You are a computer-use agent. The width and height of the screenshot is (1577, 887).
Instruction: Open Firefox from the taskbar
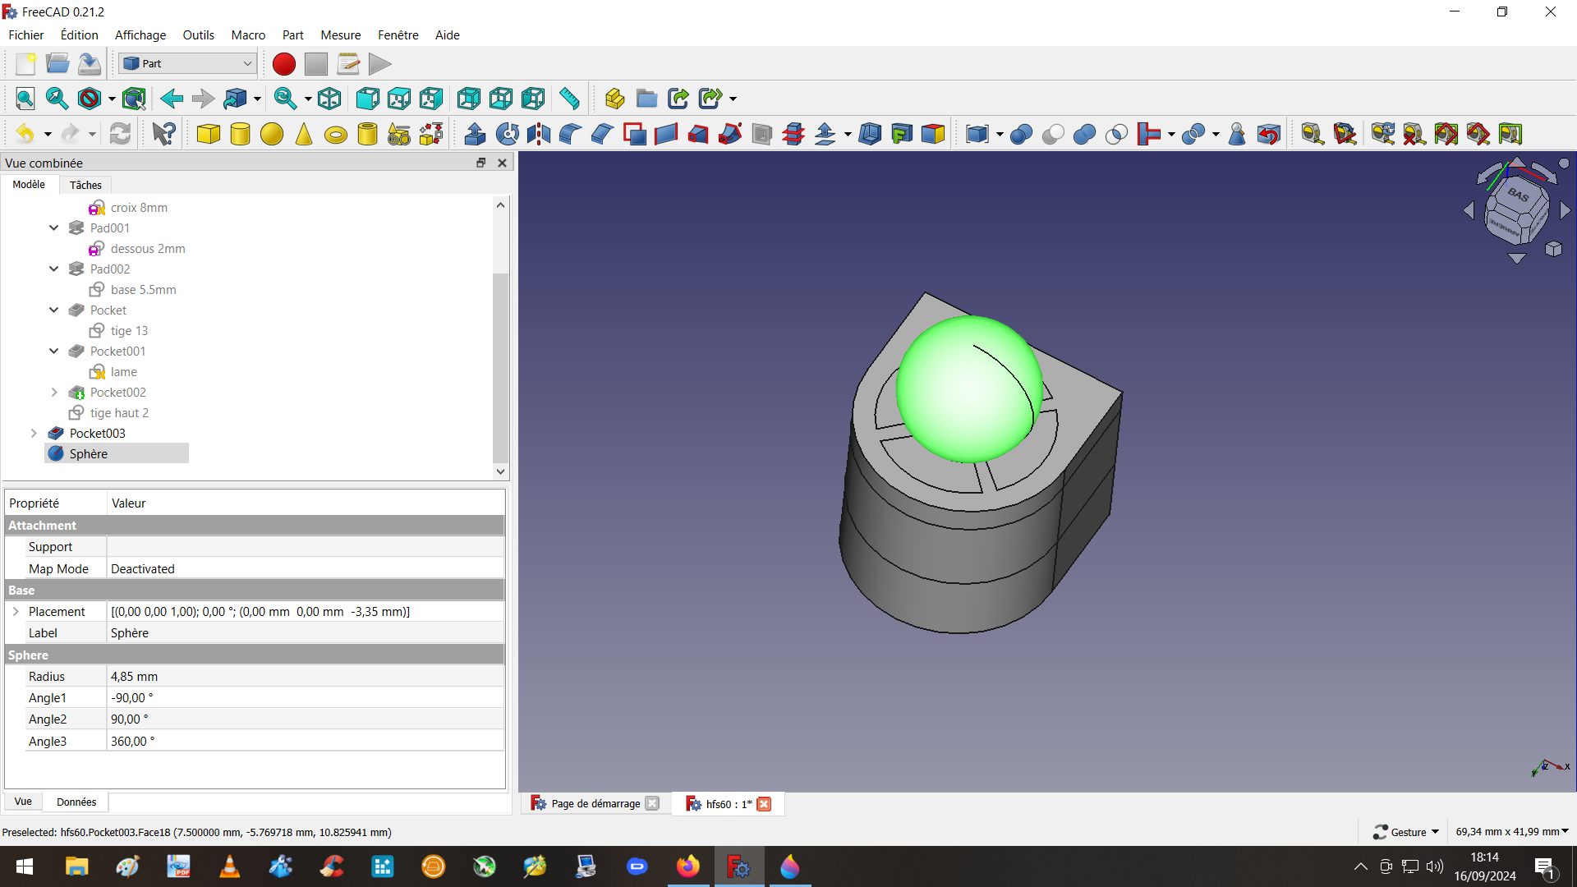pyautogui.click(x=688, y=866)
